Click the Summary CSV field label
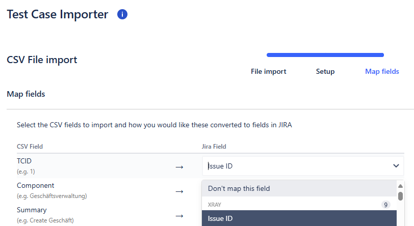 coord(32,210)
